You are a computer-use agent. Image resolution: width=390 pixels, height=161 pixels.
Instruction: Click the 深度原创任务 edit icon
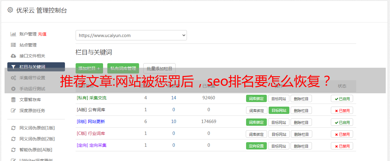(x=13, y=111)
